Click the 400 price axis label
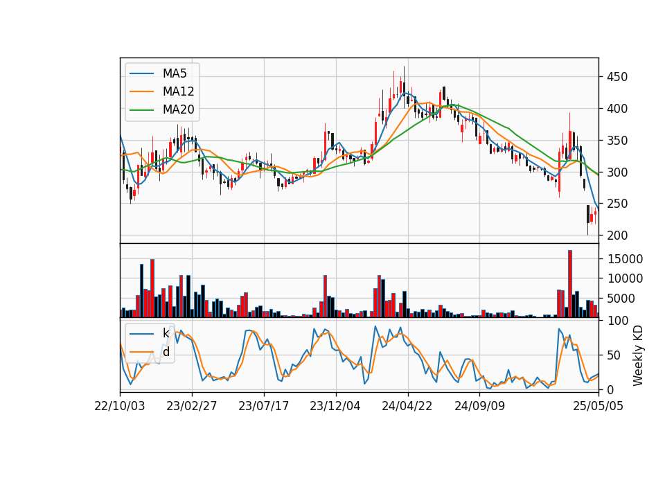 [x=617, y=109]
